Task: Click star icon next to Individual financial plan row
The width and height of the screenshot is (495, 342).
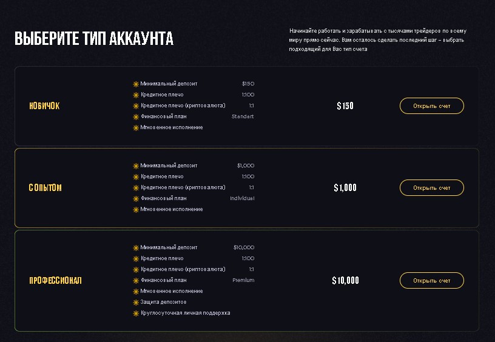Action: click(136, 199)
